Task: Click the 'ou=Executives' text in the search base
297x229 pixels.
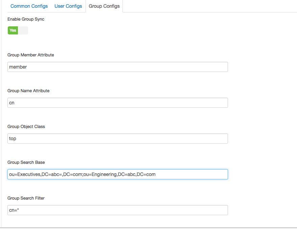Action: 24,174
